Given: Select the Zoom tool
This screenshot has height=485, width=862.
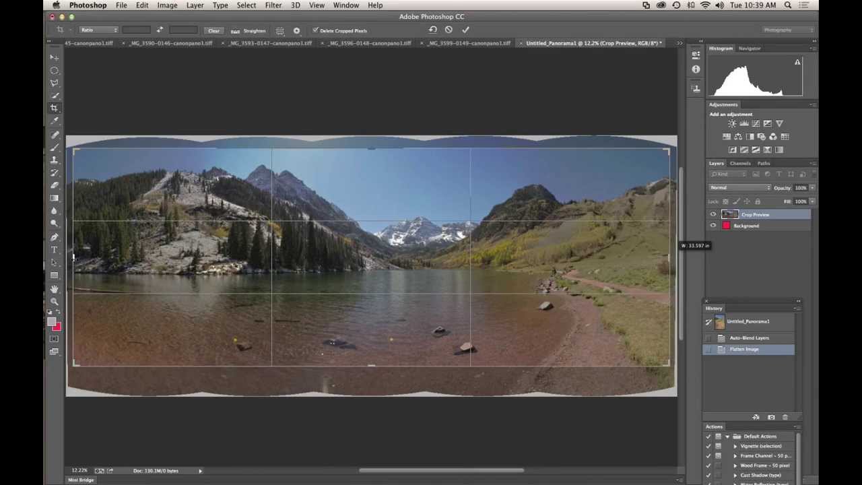Looking at the screenshot, I should 55,302.
